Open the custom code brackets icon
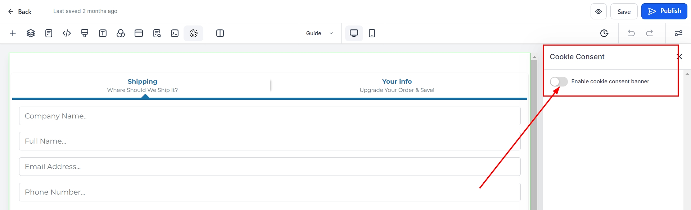 tap(67, 33)
